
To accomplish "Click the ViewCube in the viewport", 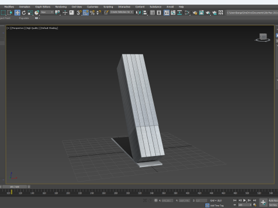I will point(263,37).
